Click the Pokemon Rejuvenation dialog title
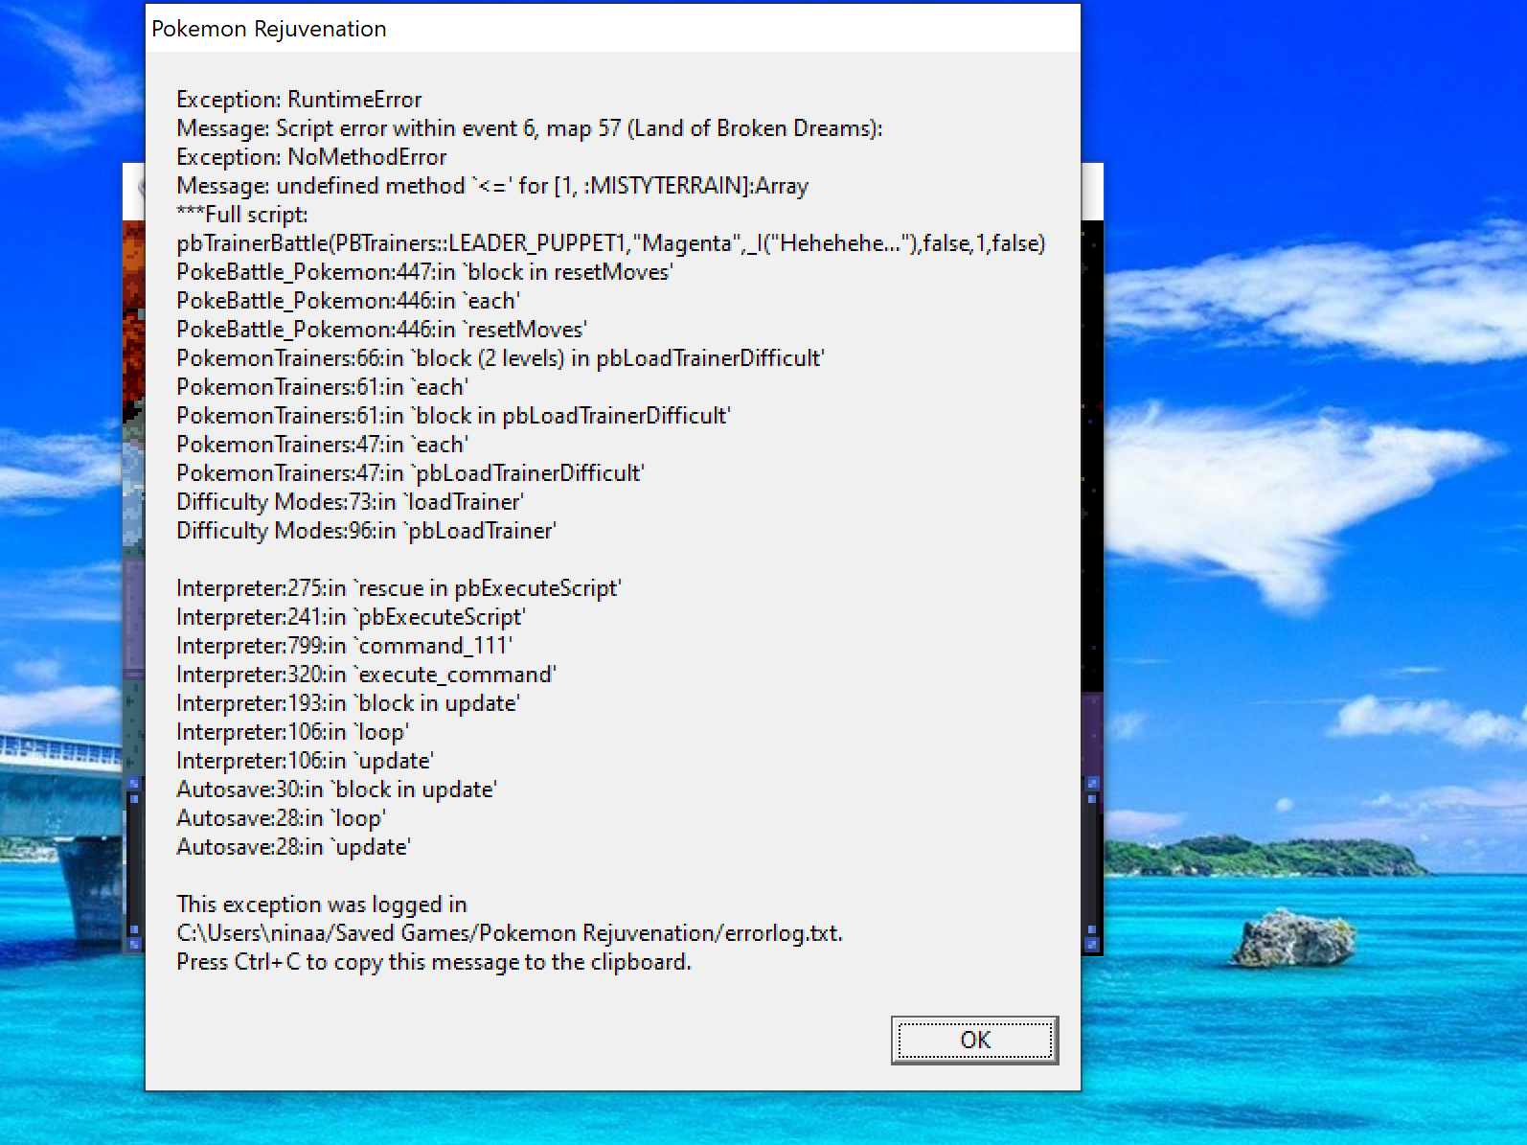Viewport: 1527px width, 1145px height. click(269, 29)
